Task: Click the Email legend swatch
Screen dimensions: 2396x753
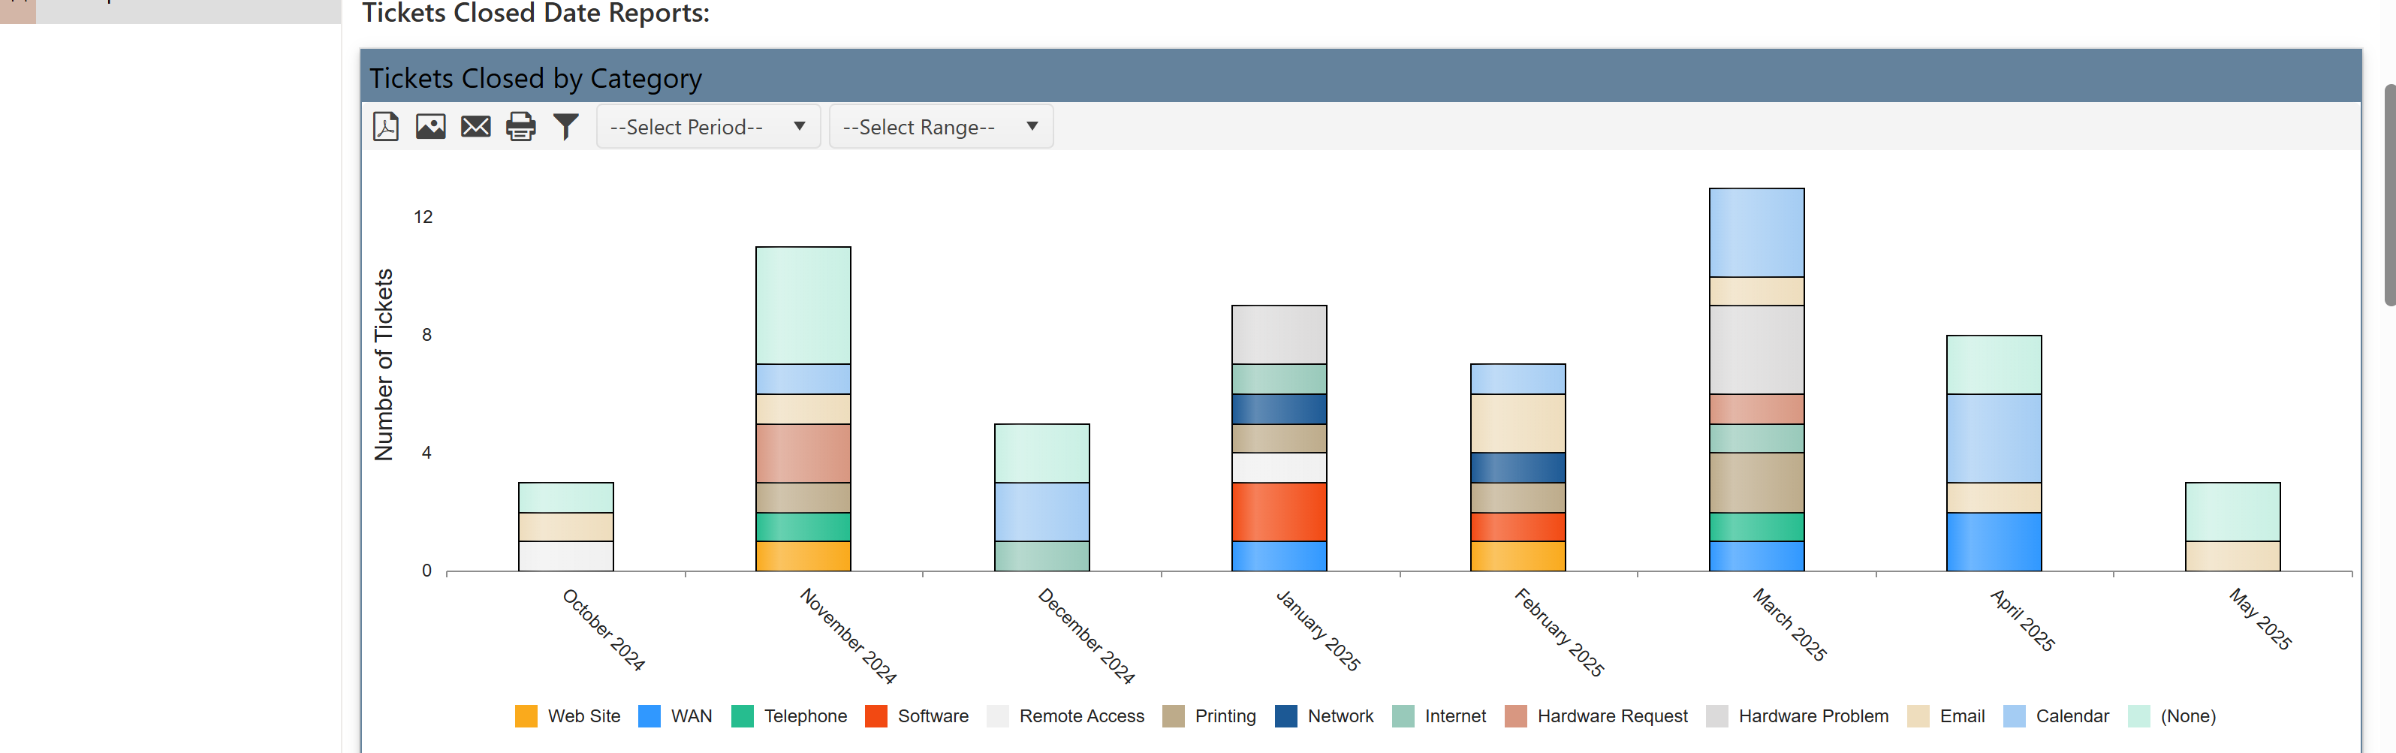Action: click(1918, 715)
